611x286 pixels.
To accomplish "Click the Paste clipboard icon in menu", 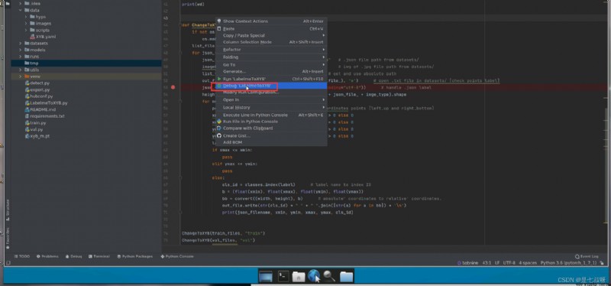I will [219, 28].
